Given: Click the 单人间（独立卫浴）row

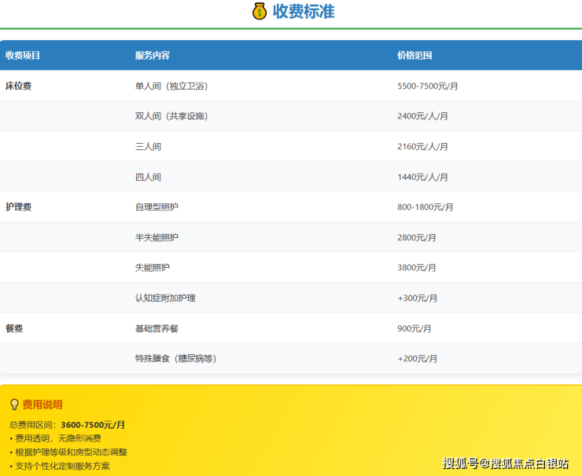Looking at the screenshot, I should point(171,86).
